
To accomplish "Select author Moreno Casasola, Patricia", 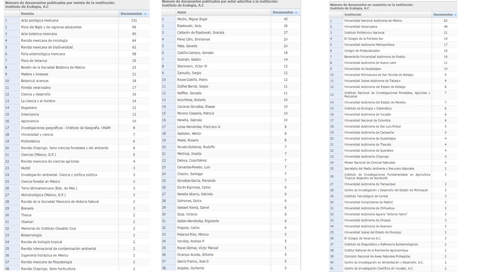I will [231, 113].
